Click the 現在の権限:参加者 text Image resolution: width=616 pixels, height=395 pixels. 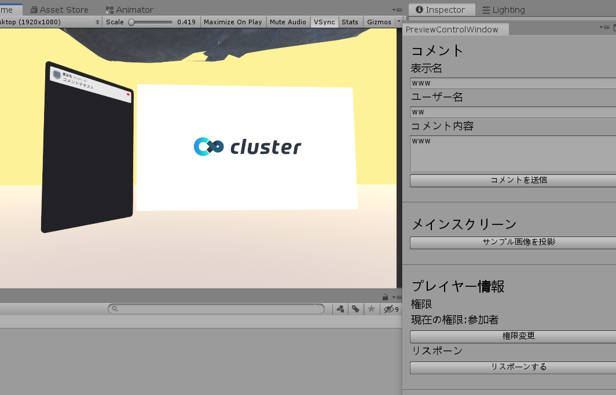[454, 320]
